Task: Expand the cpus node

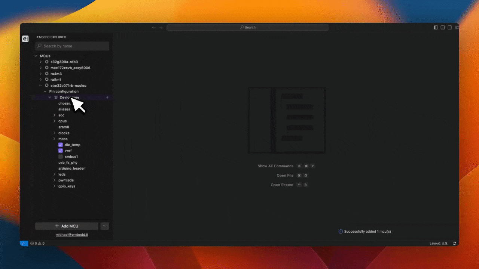Action: click(x=55, y=121)
